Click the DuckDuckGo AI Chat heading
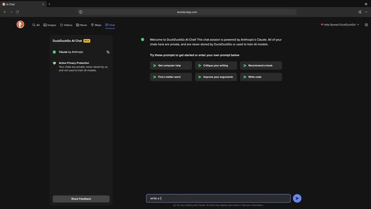This screenshot has height=209, width=371. (x=67, y=41)
